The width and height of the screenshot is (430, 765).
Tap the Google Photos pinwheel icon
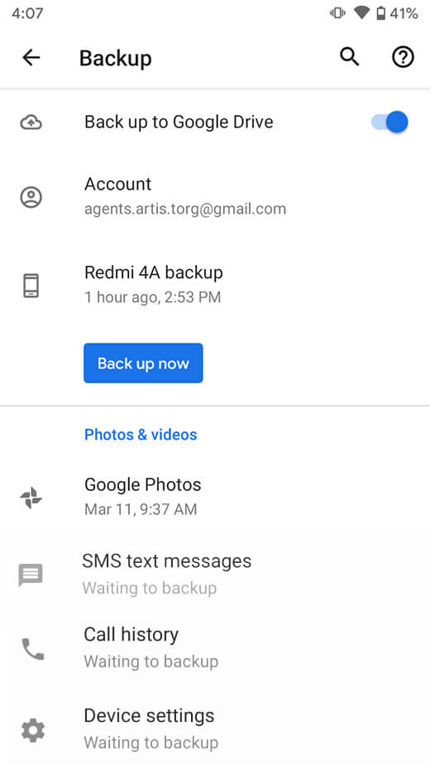pos(31,498)
